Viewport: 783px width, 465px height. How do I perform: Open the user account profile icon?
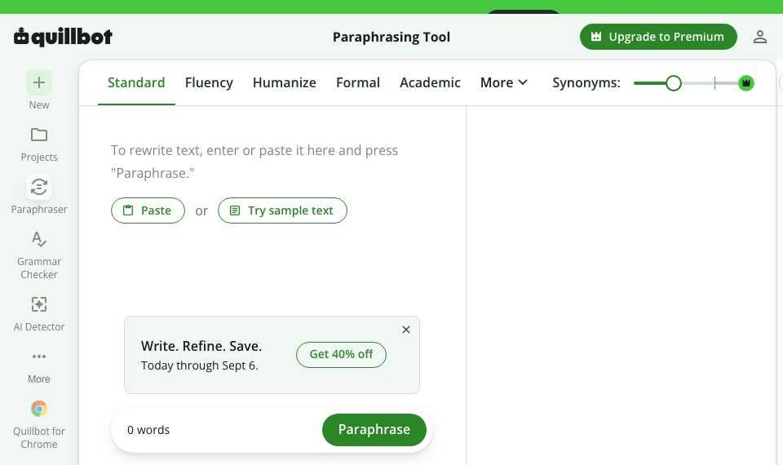coord(760,37)
